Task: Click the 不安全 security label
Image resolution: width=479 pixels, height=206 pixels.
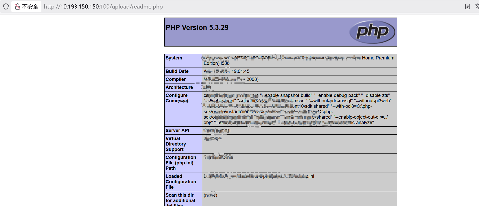Action: coord(30,6)
